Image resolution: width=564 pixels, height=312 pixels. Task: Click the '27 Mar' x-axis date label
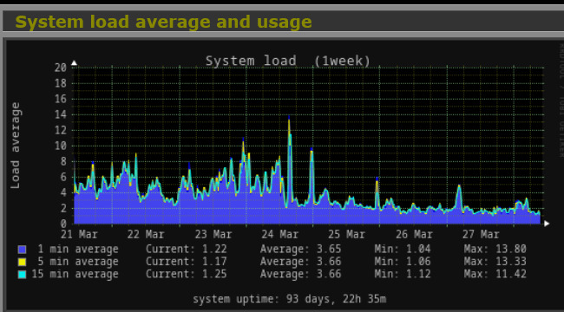(x=481, y=235)
